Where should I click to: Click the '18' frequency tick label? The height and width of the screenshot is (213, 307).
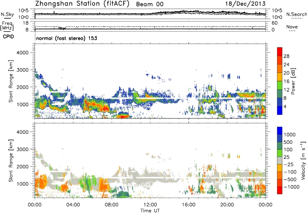click(x=26, y=23)
